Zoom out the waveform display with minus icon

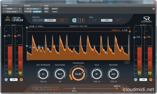(125, 62)
